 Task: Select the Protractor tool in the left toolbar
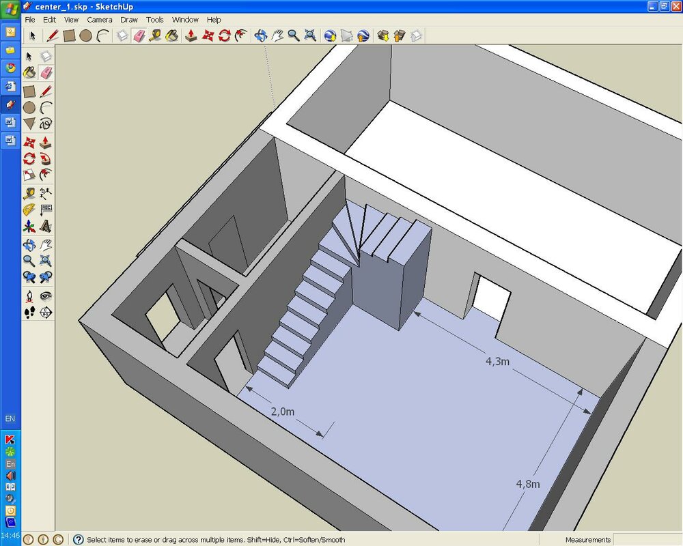tap(29, 210)
